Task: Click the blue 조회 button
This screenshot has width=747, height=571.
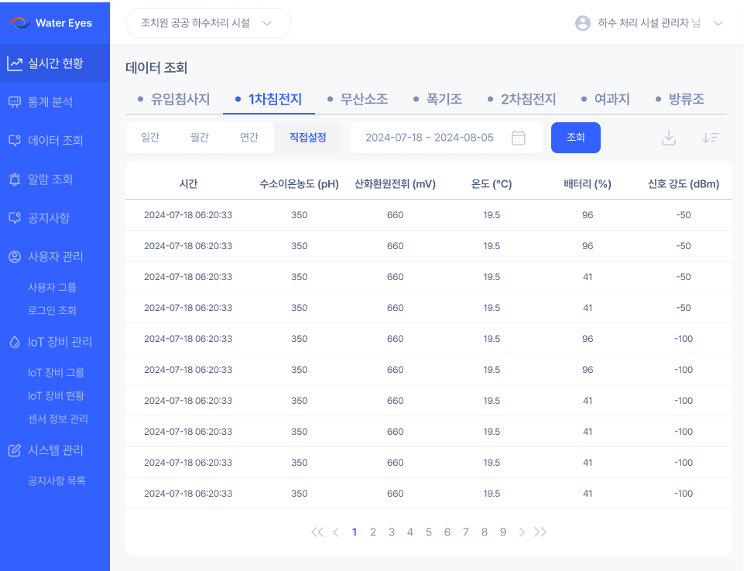Action: click(575, 138)
